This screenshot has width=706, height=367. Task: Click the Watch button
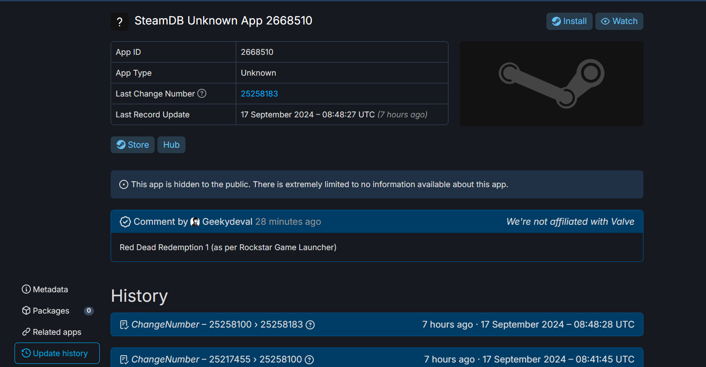(619, 21)
